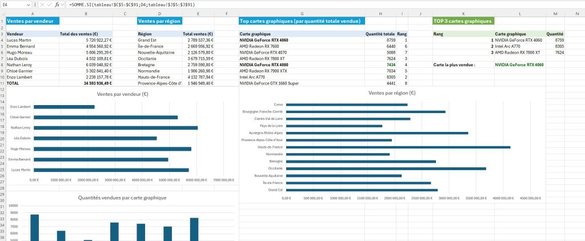
Task: Select row 4 header
Action: tap(3, 40)
